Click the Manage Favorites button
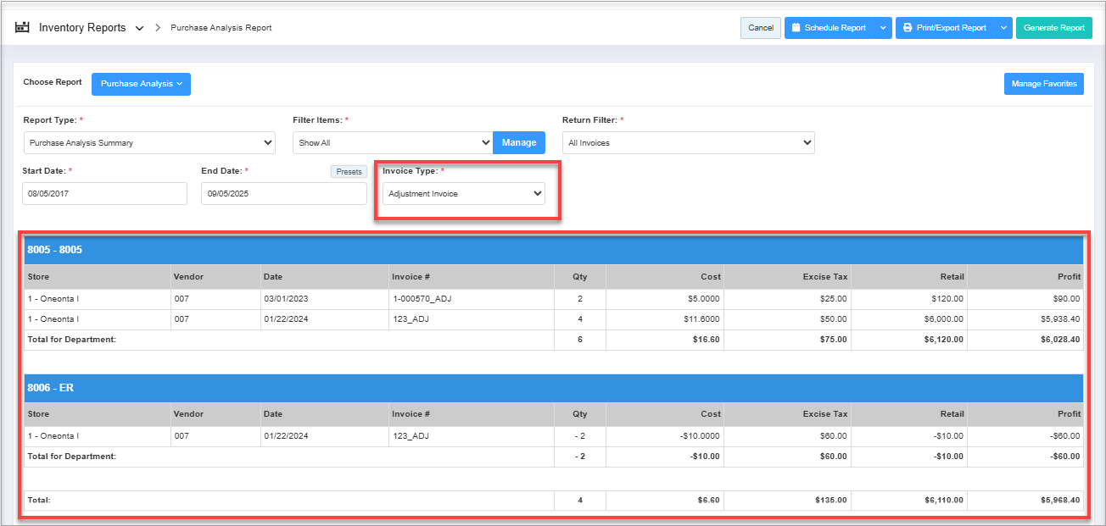 click(1043, 84)
